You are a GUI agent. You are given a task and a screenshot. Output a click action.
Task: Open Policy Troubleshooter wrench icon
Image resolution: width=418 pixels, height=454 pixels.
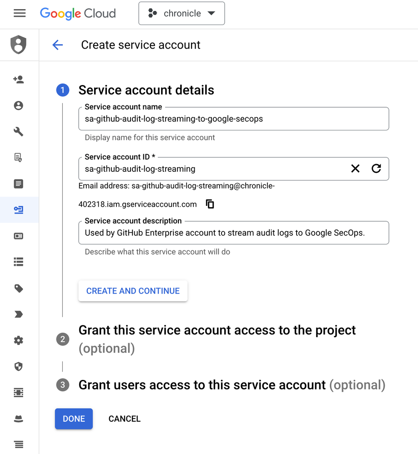pyautogui.click(x=19, y=131)
